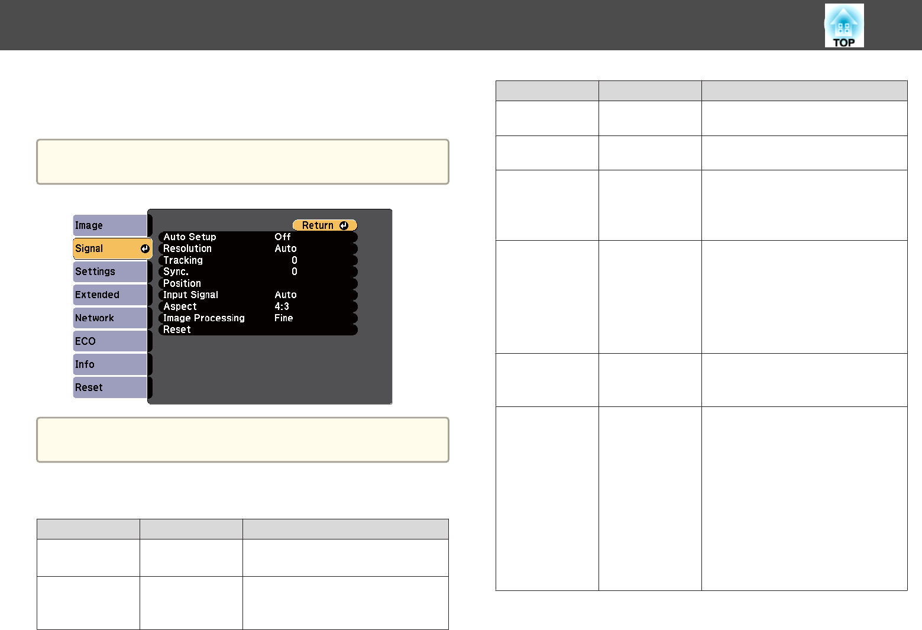922x630 pixels.
Task: Open the ECO menu tab
Action: [x=110, y=341]
